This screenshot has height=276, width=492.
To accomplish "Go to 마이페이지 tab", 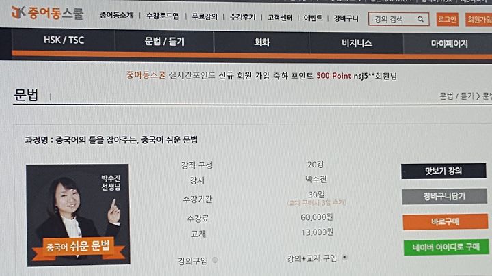I will click(x=449, y=44).
